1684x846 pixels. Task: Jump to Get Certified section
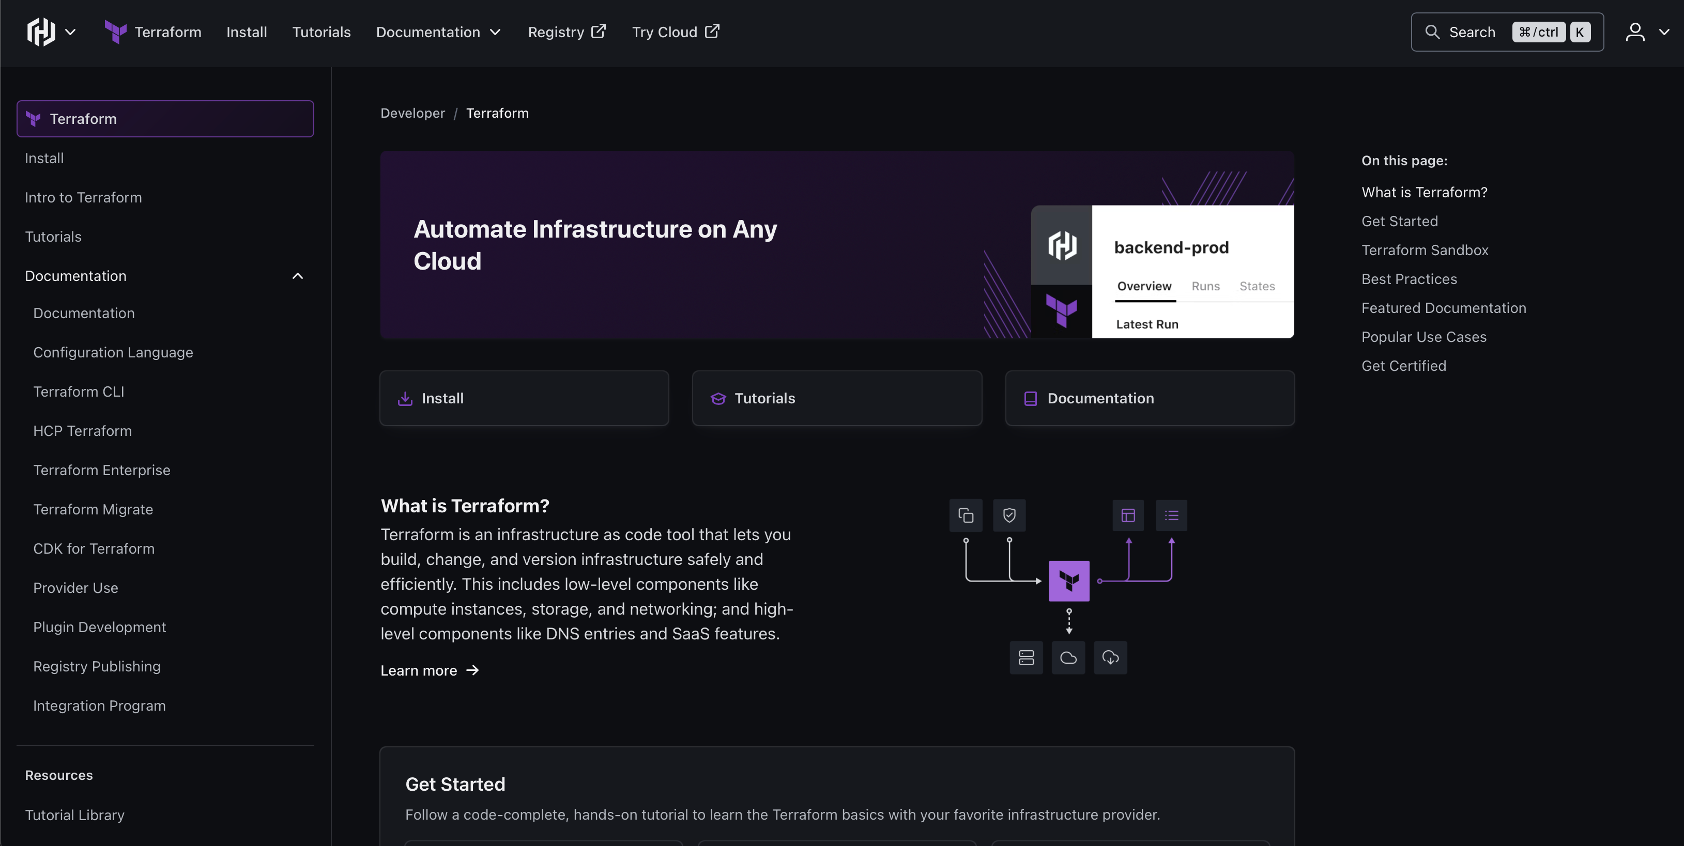1403,366
